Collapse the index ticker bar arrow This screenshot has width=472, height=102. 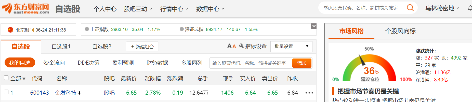314,26
